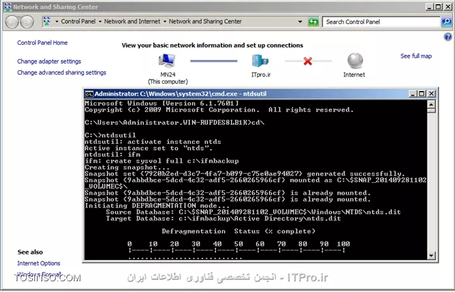
Task: Open Internet Options link
Action: (39, 263)
